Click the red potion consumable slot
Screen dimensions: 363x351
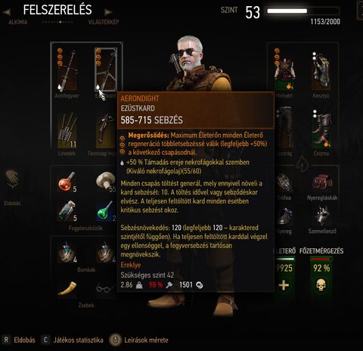click(x=67, y=182)
